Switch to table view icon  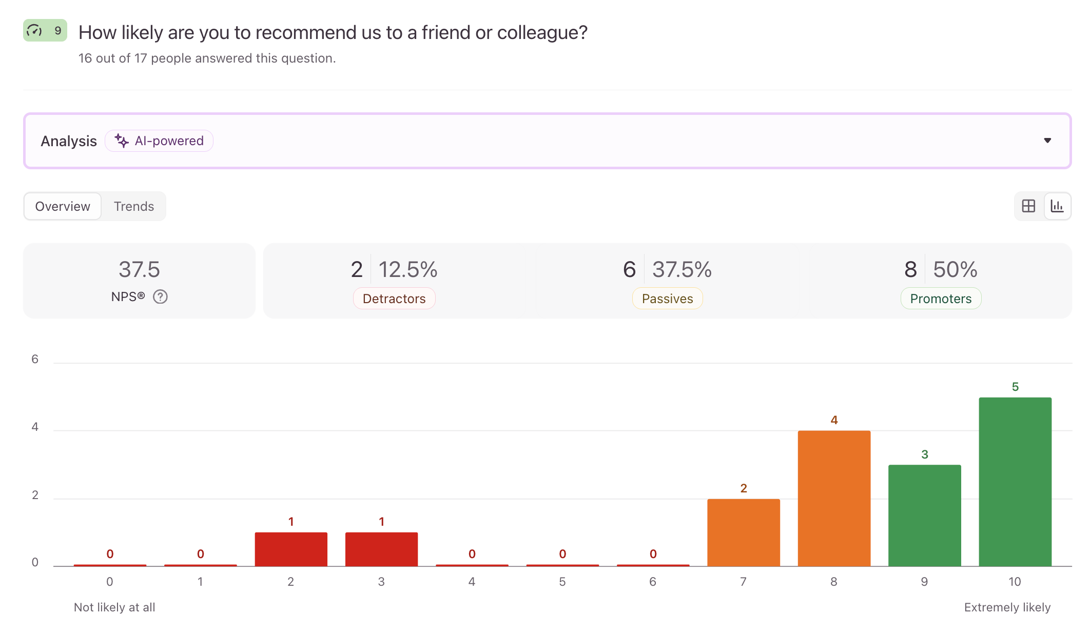coord(1028,206)
